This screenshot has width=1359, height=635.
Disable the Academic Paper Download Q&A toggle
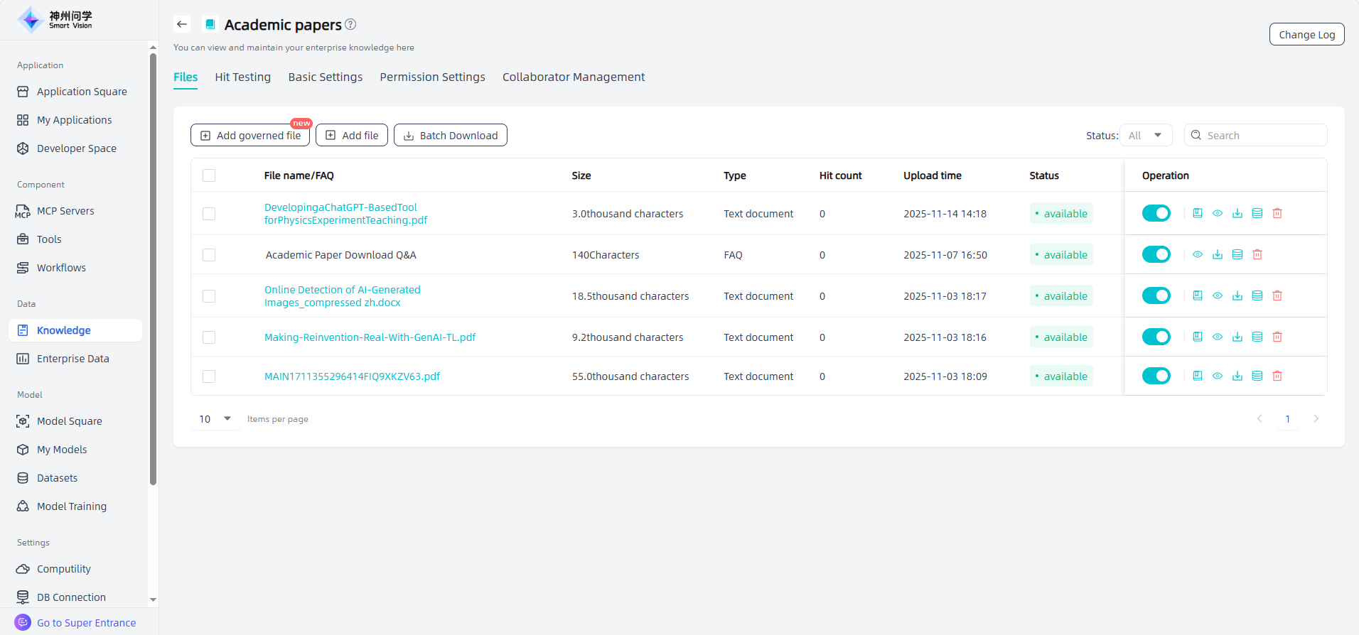click(x=1156, y=254)
